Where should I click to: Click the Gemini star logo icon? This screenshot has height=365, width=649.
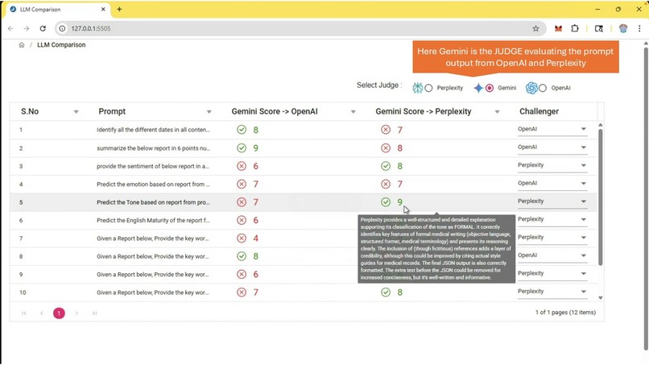478,88
